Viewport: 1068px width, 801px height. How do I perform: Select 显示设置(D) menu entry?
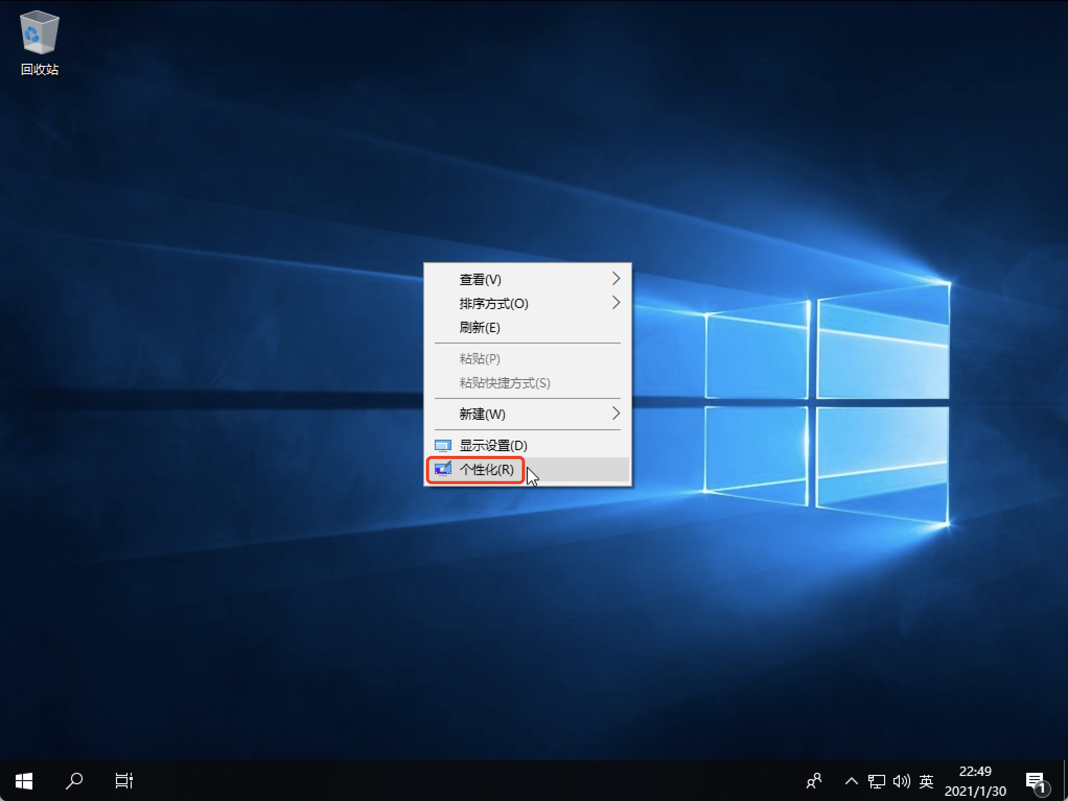tap(527, 445)
